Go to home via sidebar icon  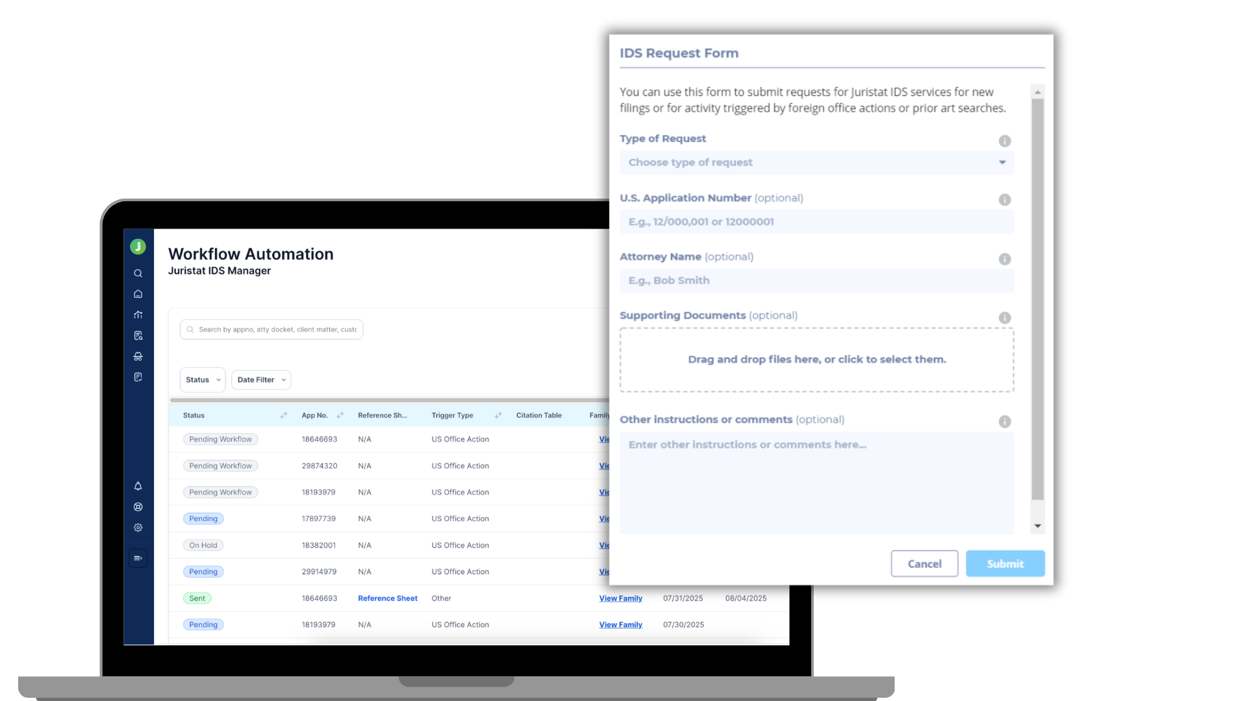(x=138, y=294)
